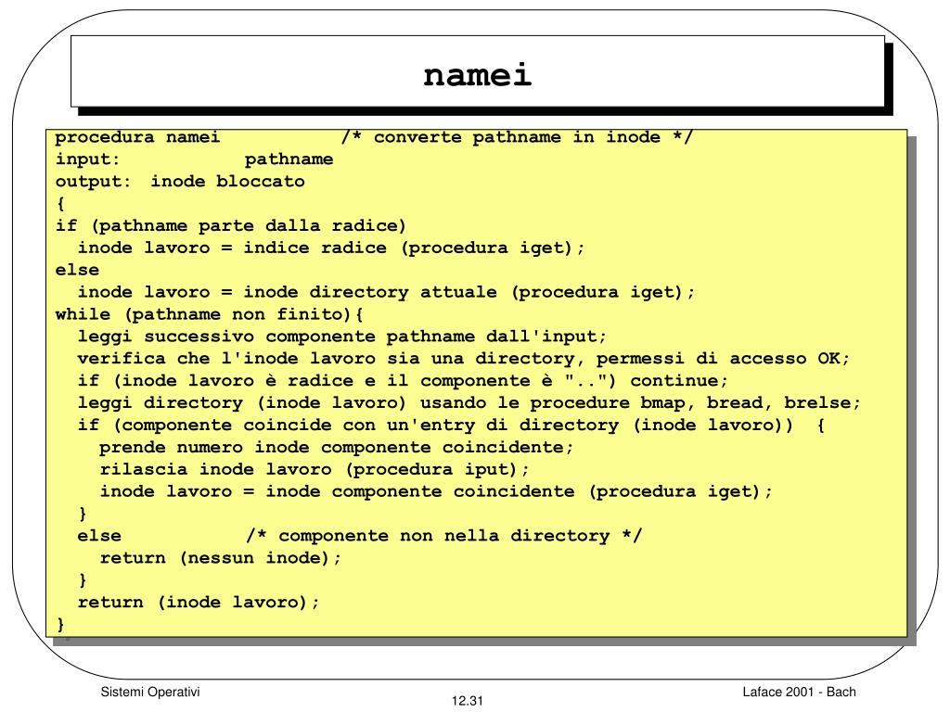Click the line mentioning "bmap, bread, brelse"
This screenshot has height=712, width=950.
pyautogui.click(x=469, y=403)
